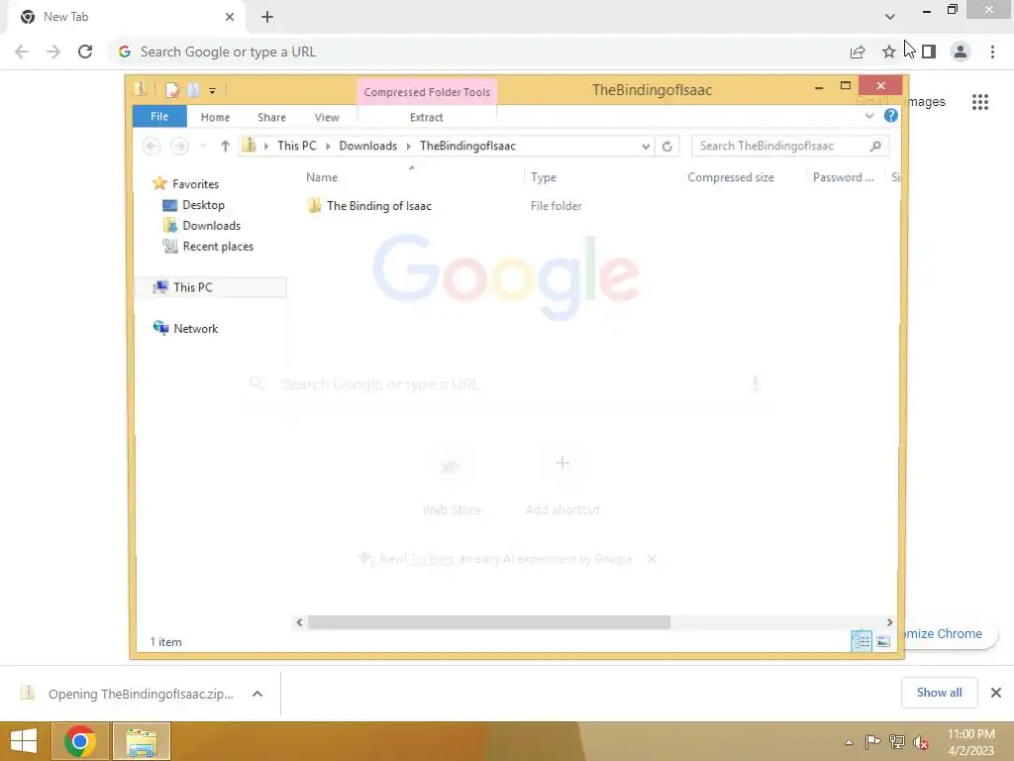Click Explorer back arrow
This screenshot has width=1014, height=761.
click(152, 147)
